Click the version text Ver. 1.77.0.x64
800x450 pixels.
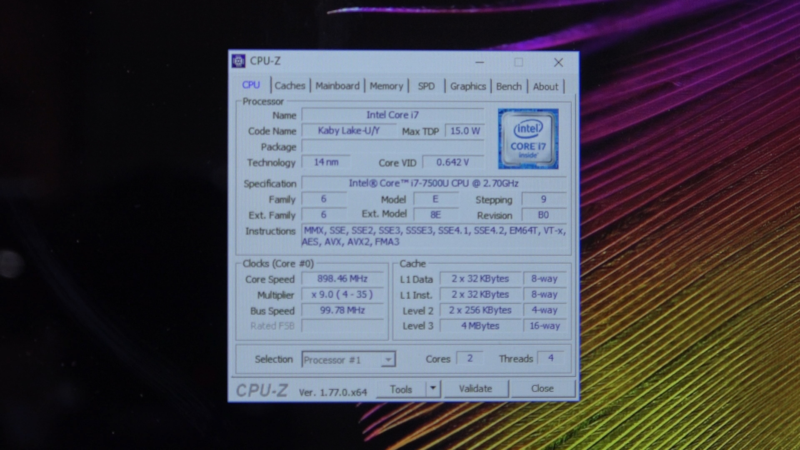coord(333,392)
